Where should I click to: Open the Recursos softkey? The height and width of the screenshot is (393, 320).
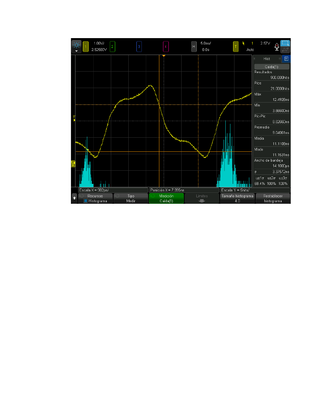coord(95,198)
